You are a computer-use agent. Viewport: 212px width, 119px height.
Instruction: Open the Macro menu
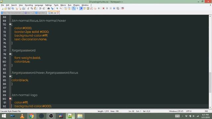63,5
